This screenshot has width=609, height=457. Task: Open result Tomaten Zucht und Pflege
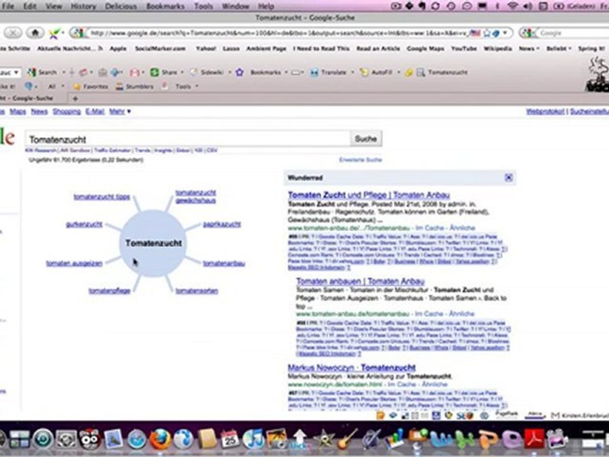point(369,195)
